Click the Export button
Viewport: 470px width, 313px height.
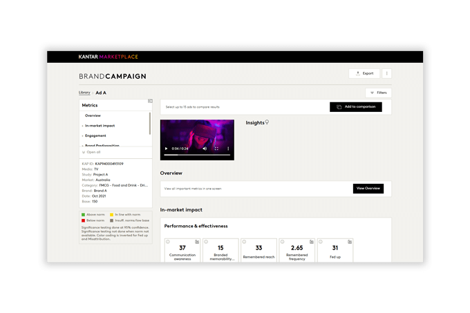pos(364,73)
